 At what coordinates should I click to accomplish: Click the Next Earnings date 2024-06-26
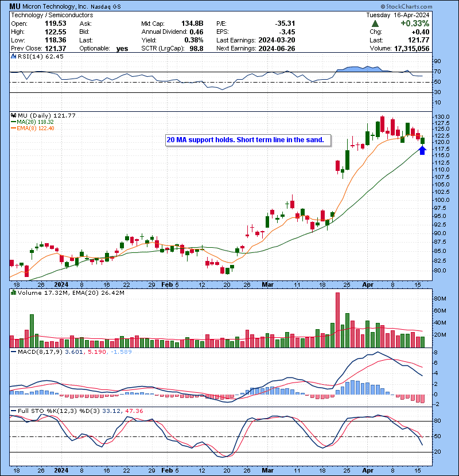tap(277, 48)
